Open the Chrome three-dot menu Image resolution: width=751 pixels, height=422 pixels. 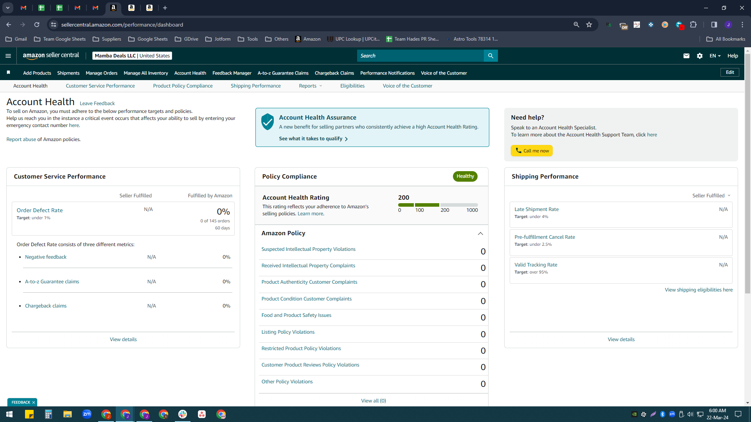(742, 25)
